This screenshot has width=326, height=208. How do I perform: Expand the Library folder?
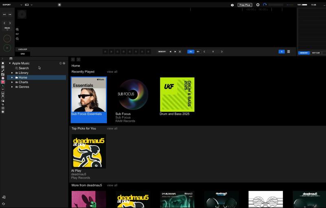12,73
